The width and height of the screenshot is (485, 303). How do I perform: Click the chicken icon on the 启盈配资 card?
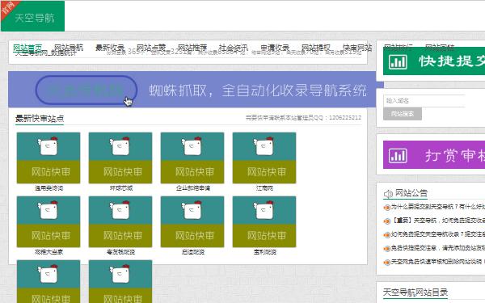click(x=192, y=210)
